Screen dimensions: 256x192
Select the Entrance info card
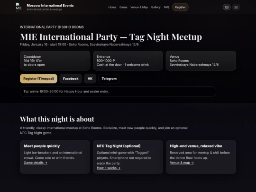[128, 61]
